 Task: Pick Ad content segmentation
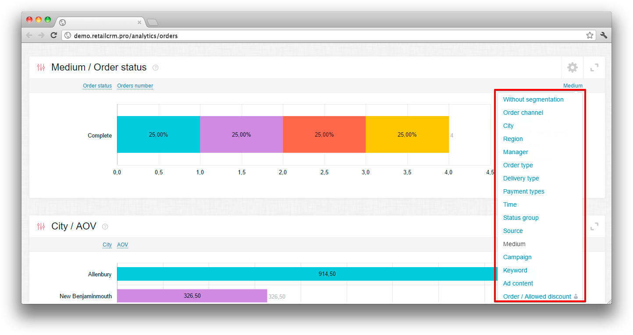[518, 283]
